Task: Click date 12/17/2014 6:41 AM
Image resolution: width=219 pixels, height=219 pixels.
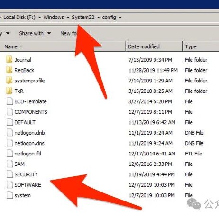Action: click(x=152, y=154)
